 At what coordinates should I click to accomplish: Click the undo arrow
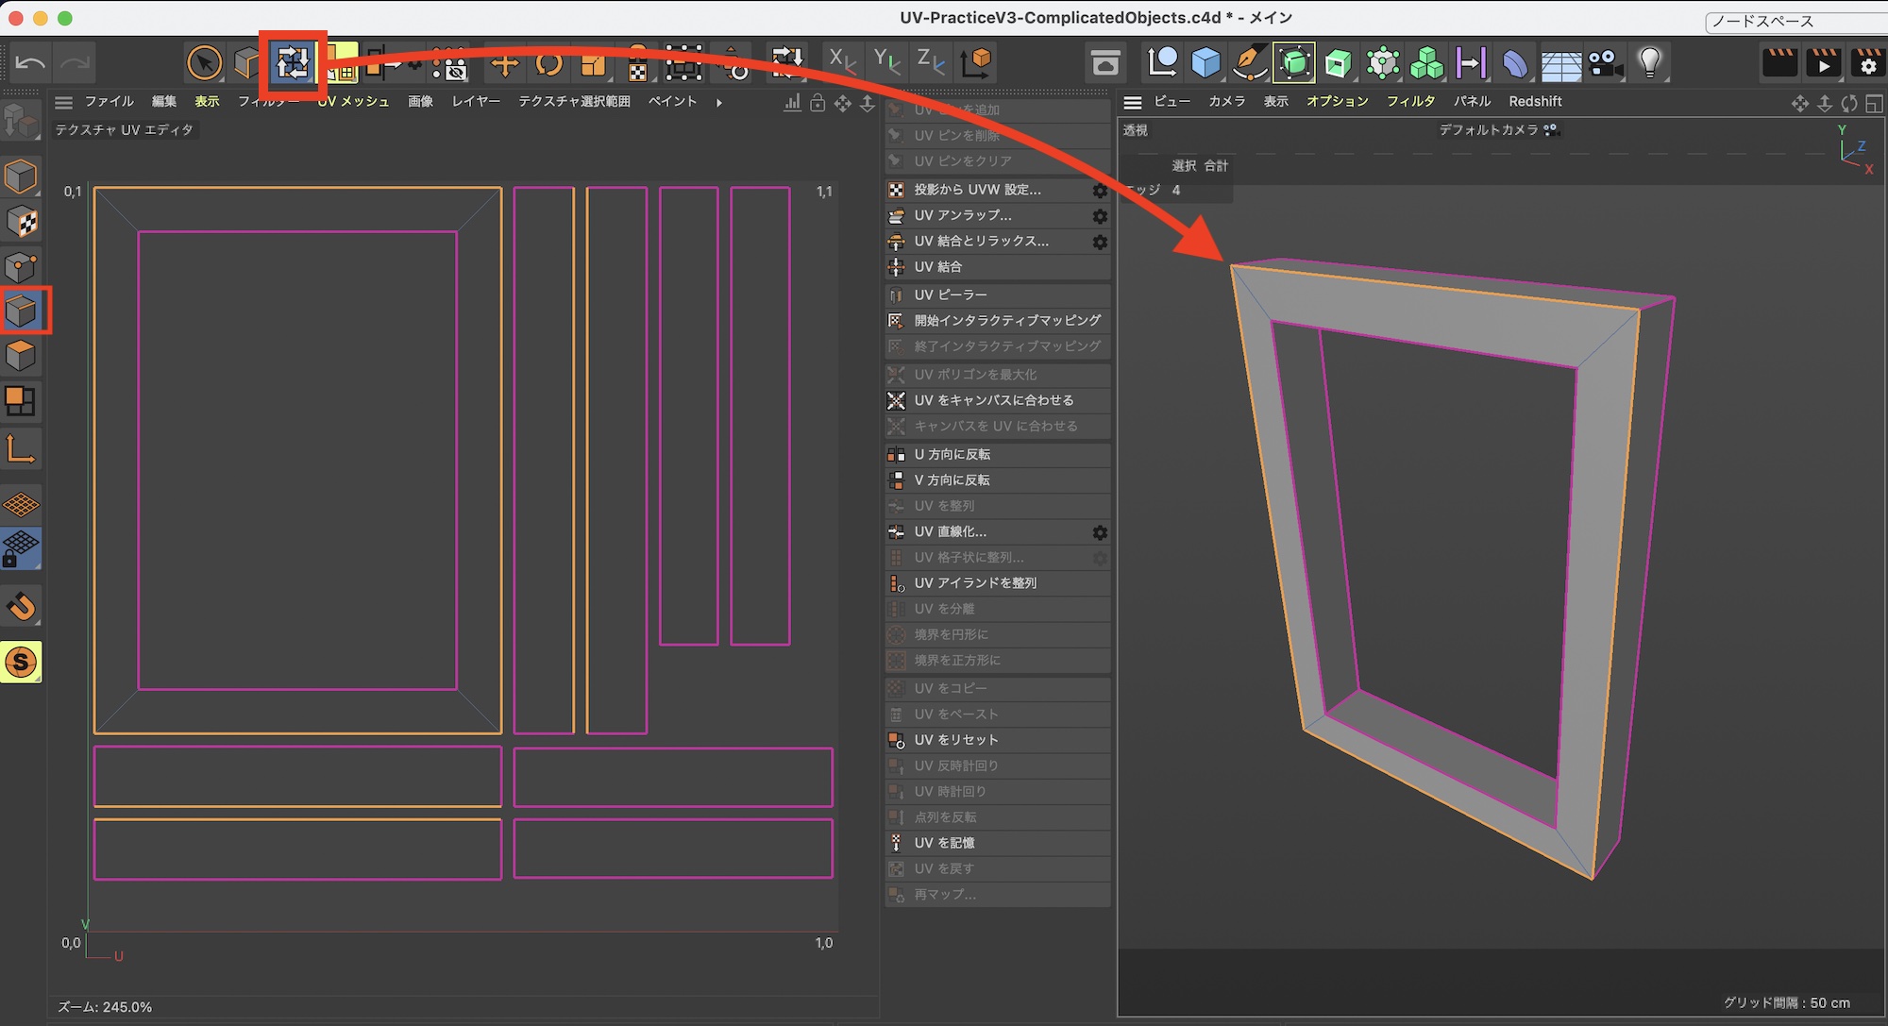point(30,63)
